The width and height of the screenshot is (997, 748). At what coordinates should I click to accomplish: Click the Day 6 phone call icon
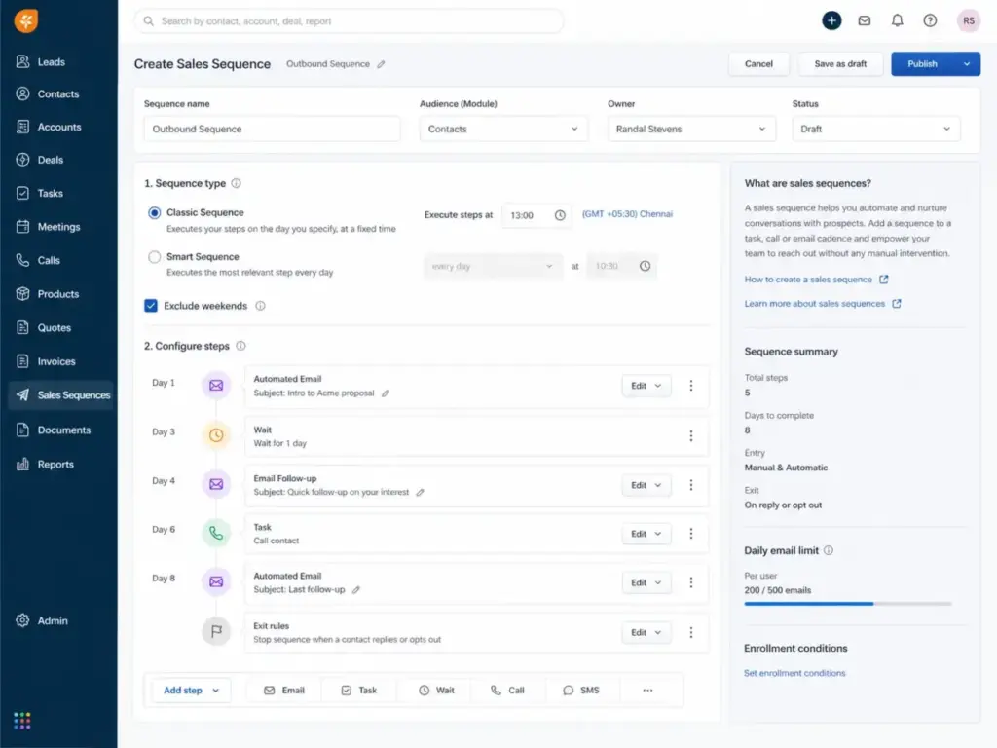click(x=216, y=533)
